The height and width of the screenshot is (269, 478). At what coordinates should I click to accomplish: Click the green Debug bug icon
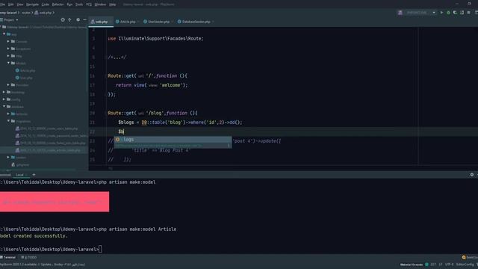click(448, 13)
